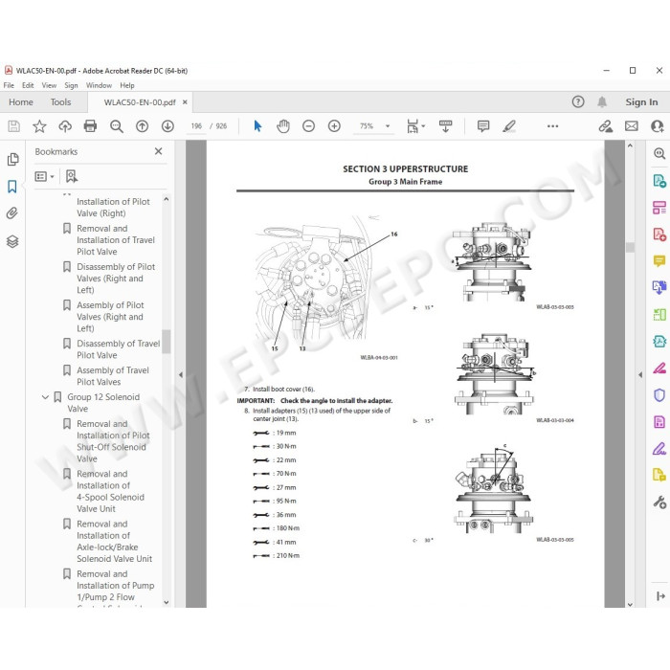
Task: Open Attachments paperclip panel
Action: coord(11,213)
